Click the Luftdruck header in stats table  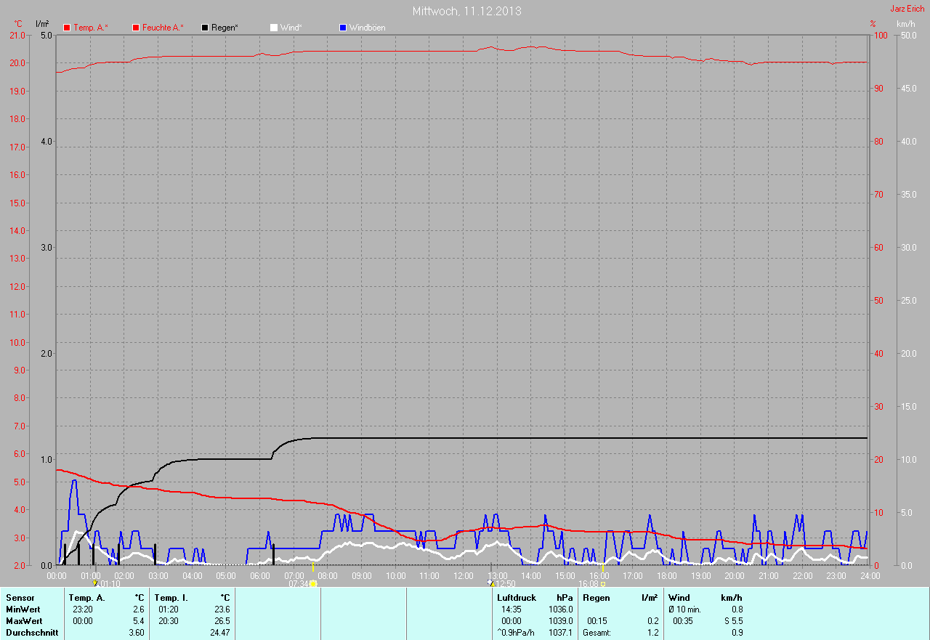tap(517, 598)
